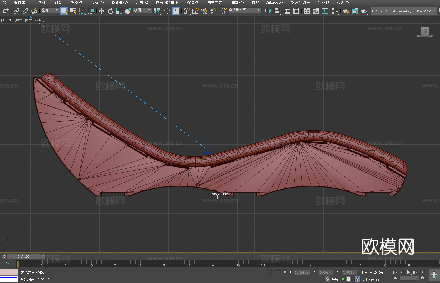440x283 pixels.
Task: Click Bind to Space Warp icon
Action: (34, 11)
